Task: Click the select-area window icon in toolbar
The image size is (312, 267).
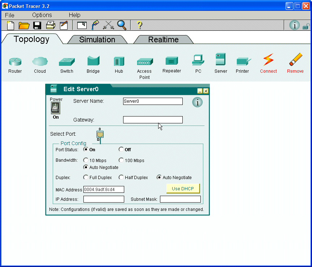Action: (x=82, y=26)
